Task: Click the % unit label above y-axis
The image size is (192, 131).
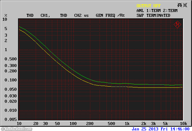Action: (x=6, y=15)
